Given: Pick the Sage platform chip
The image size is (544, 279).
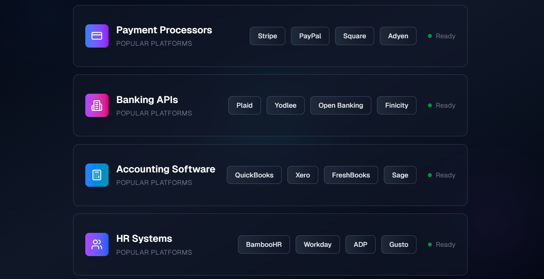Looking at the screenshot, I should 400,175.
